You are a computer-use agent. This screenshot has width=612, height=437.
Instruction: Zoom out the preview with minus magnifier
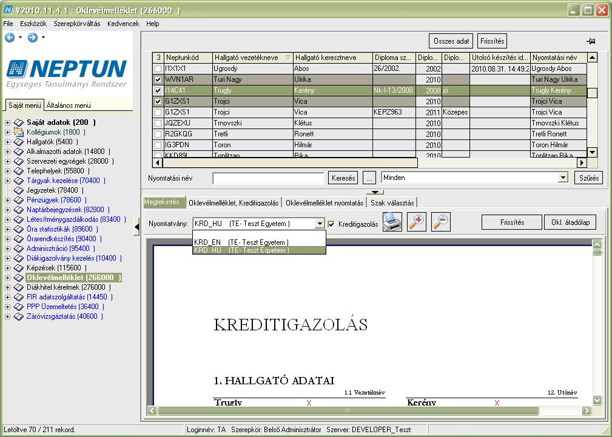tap(441, 222)
